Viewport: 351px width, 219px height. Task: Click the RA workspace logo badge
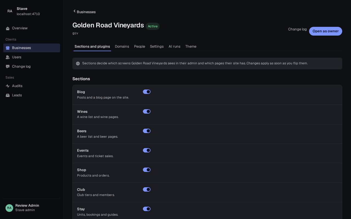pyautogui.click(x=10, y=11)
